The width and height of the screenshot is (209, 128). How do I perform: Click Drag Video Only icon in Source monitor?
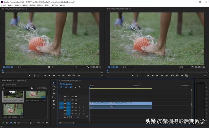(49, 67)
